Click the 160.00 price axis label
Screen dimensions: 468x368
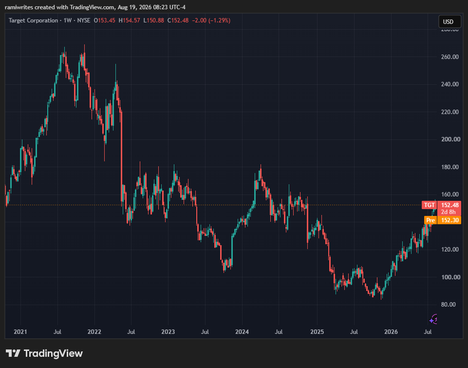450,194
